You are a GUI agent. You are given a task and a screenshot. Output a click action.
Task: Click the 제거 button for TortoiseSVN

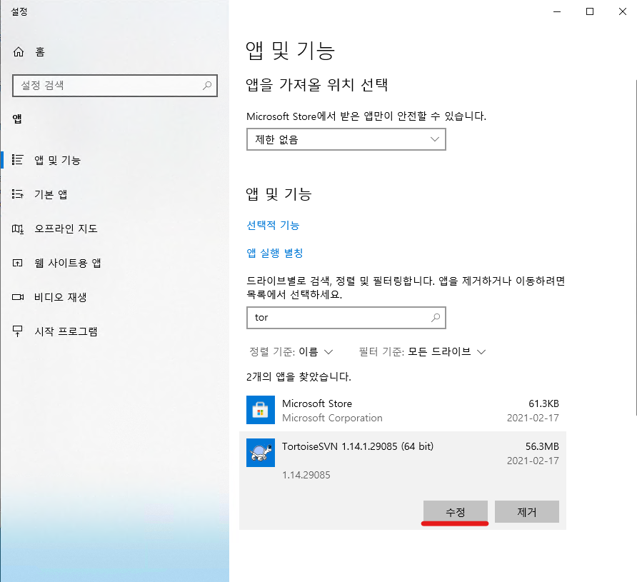coord(527,512)
